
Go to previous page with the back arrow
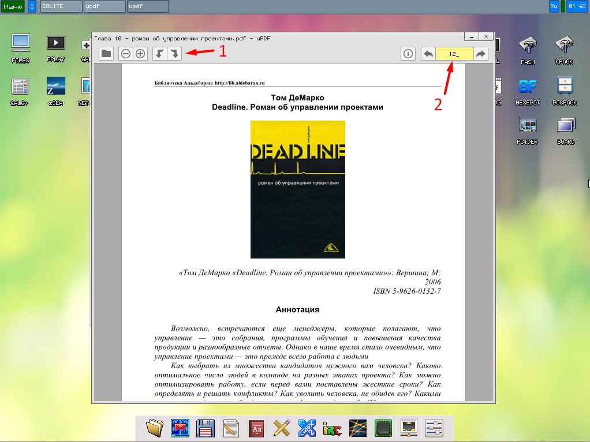pyautogui.click(x=428, y=54)
